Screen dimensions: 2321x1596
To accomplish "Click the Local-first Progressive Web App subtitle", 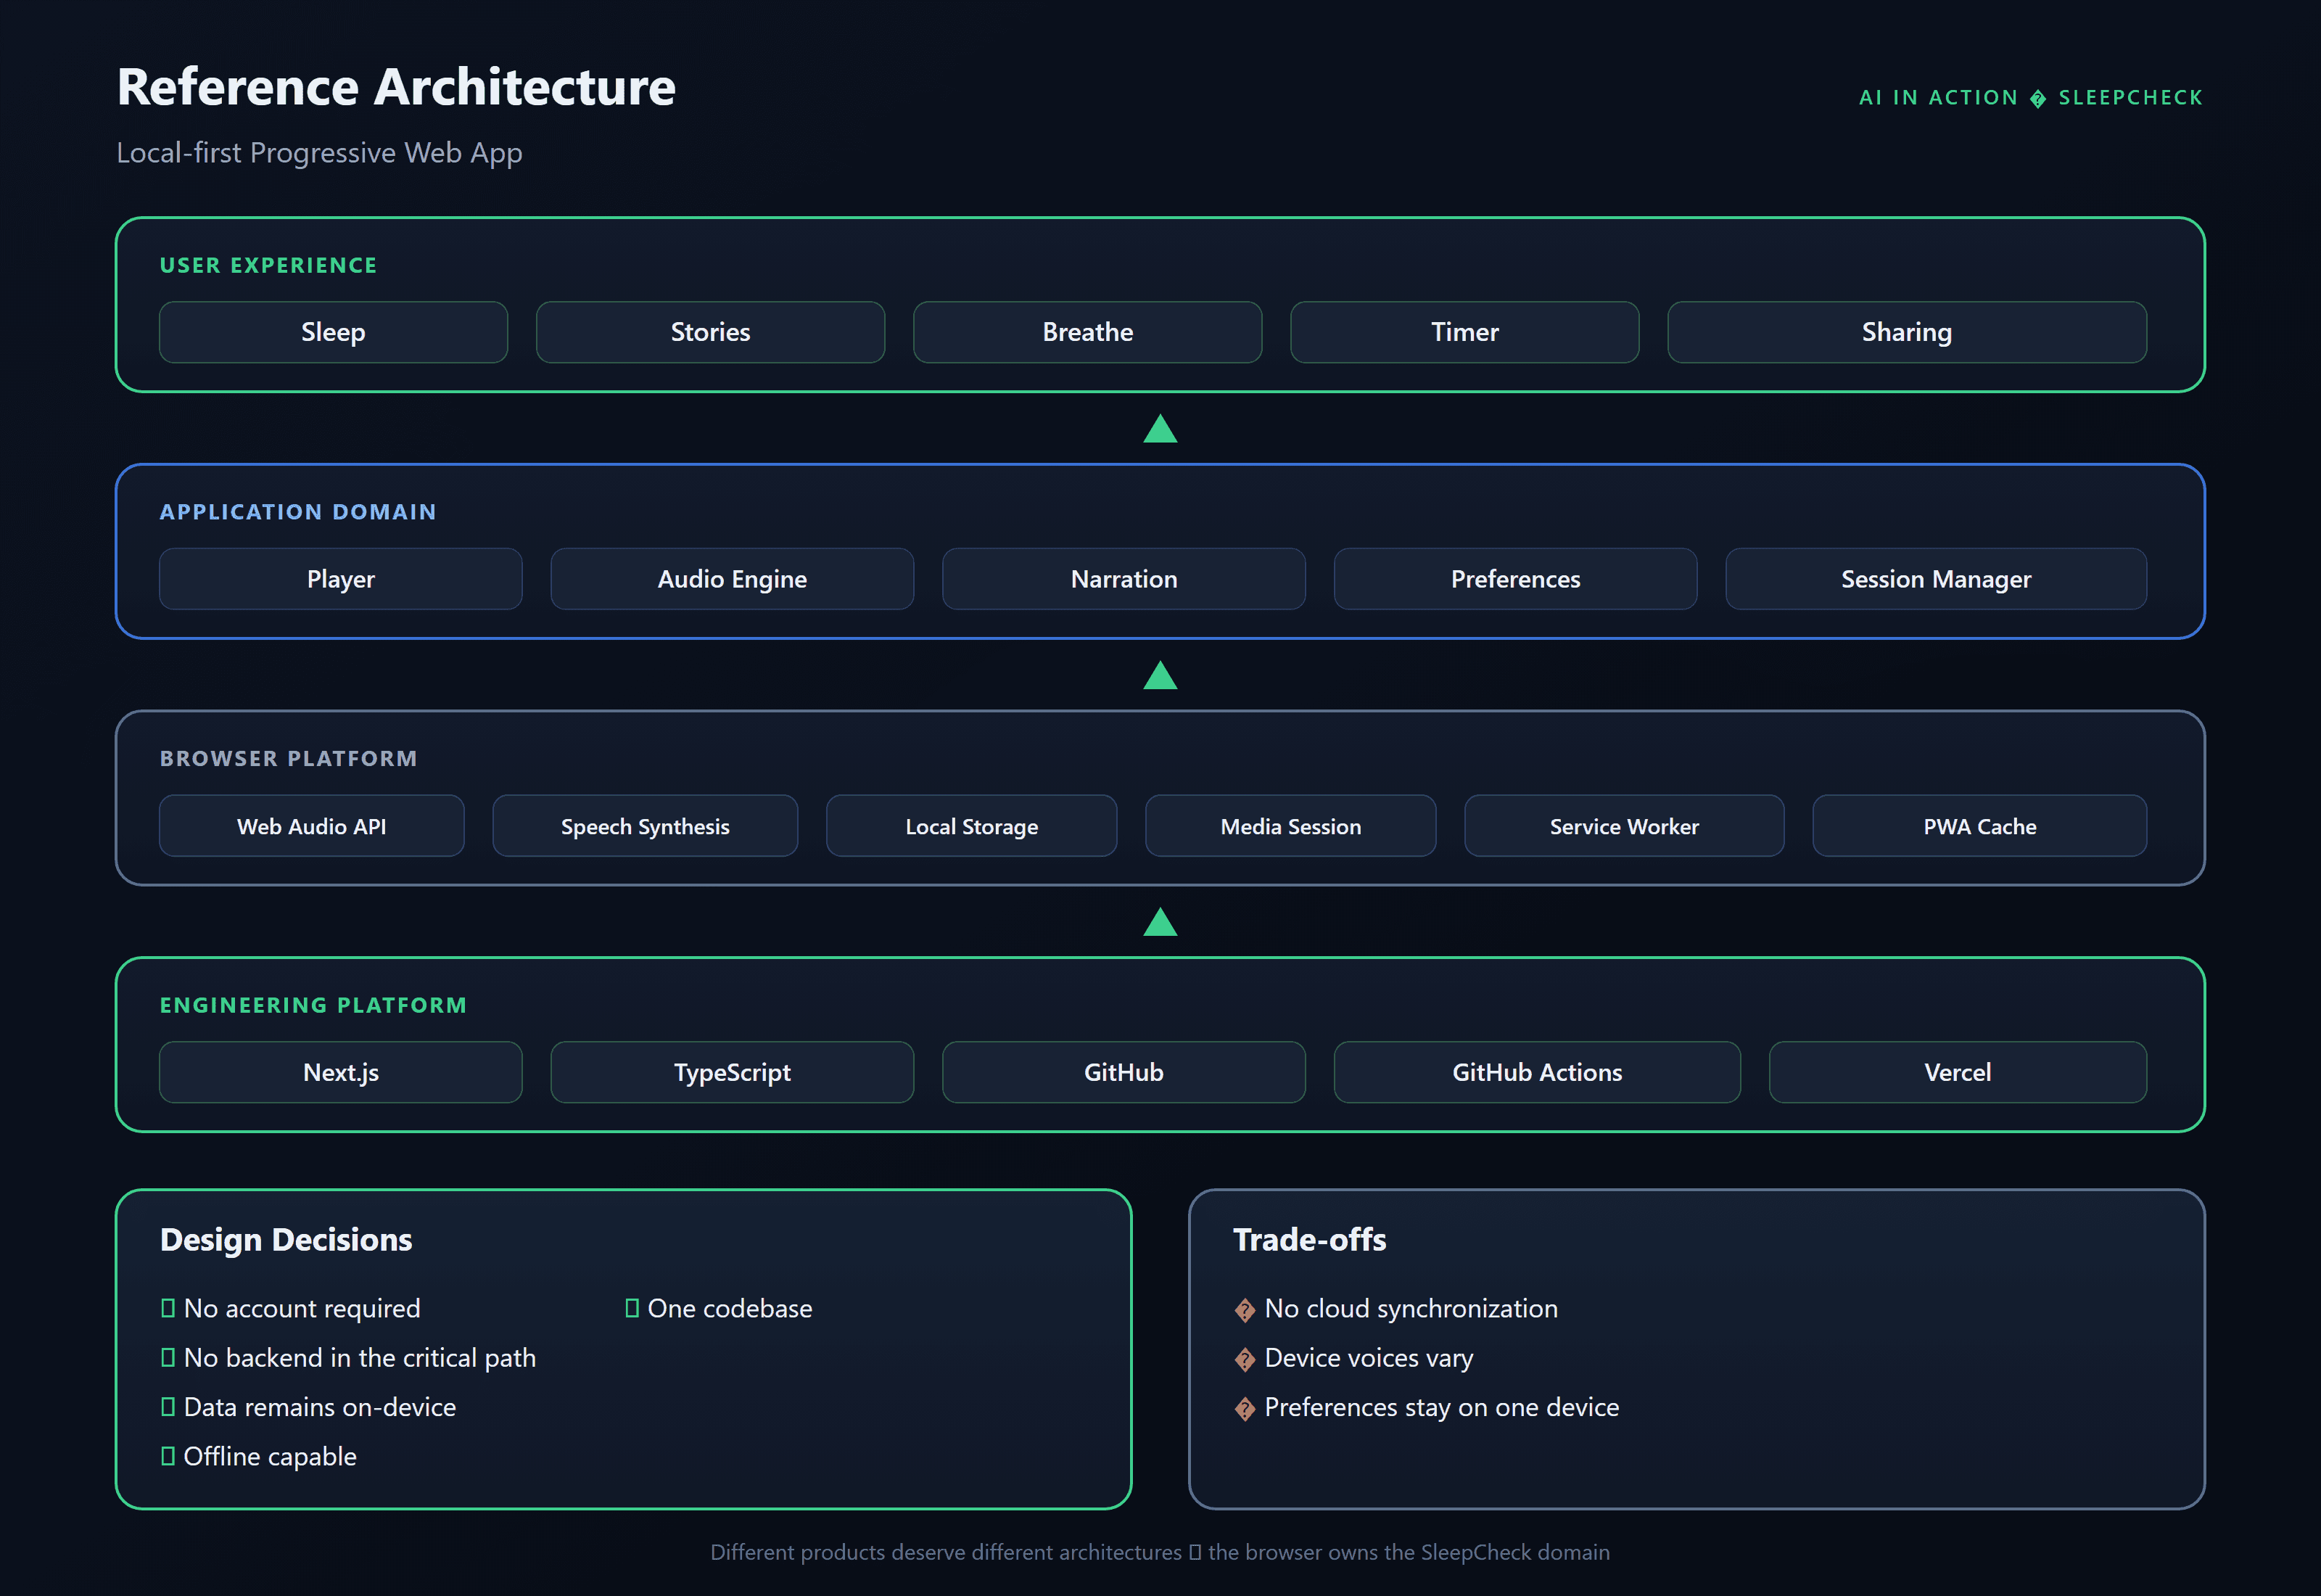I will [x=319, y=153].
